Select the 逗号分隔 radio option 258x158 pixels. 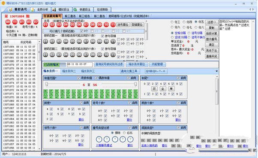189,33
